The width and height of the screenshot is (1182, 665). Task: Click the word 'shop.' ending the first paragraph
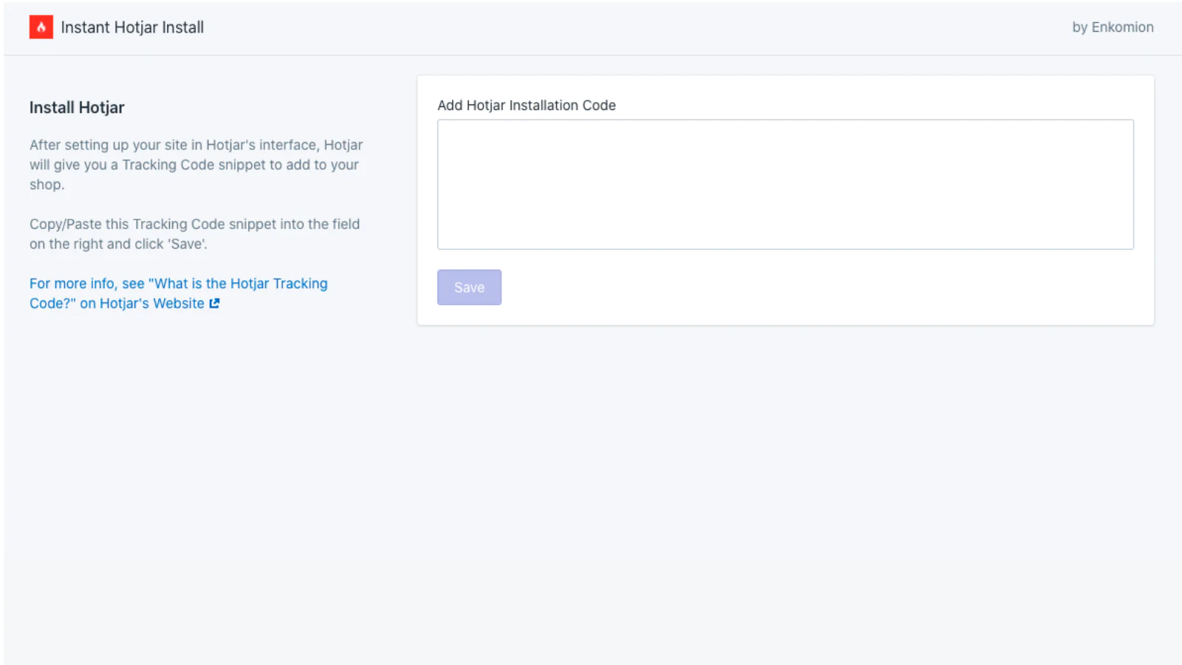tap(47, 185)
